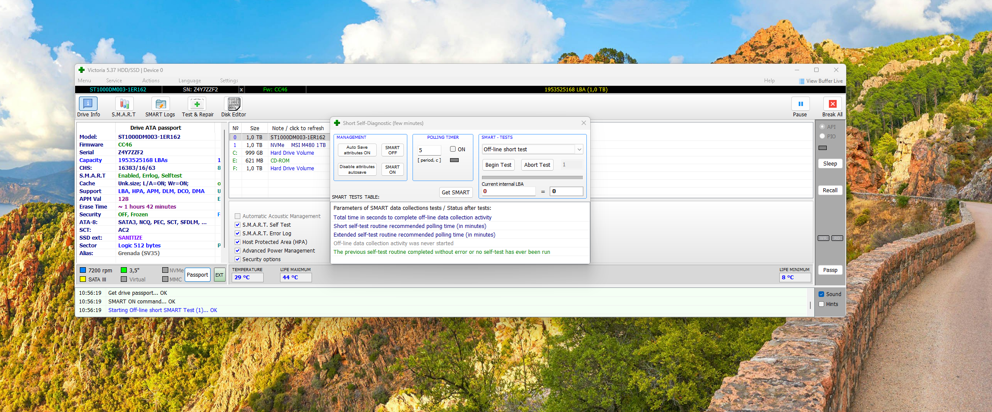Click the polling period input field
Screen dimensions: 992x412
pyautogui.click(x=428, y=150)
